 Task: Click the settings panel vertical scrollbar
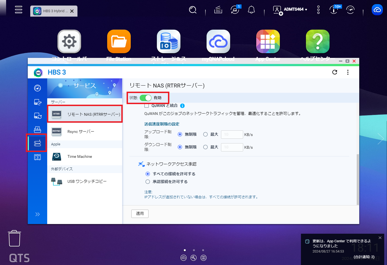pos(358,179)
